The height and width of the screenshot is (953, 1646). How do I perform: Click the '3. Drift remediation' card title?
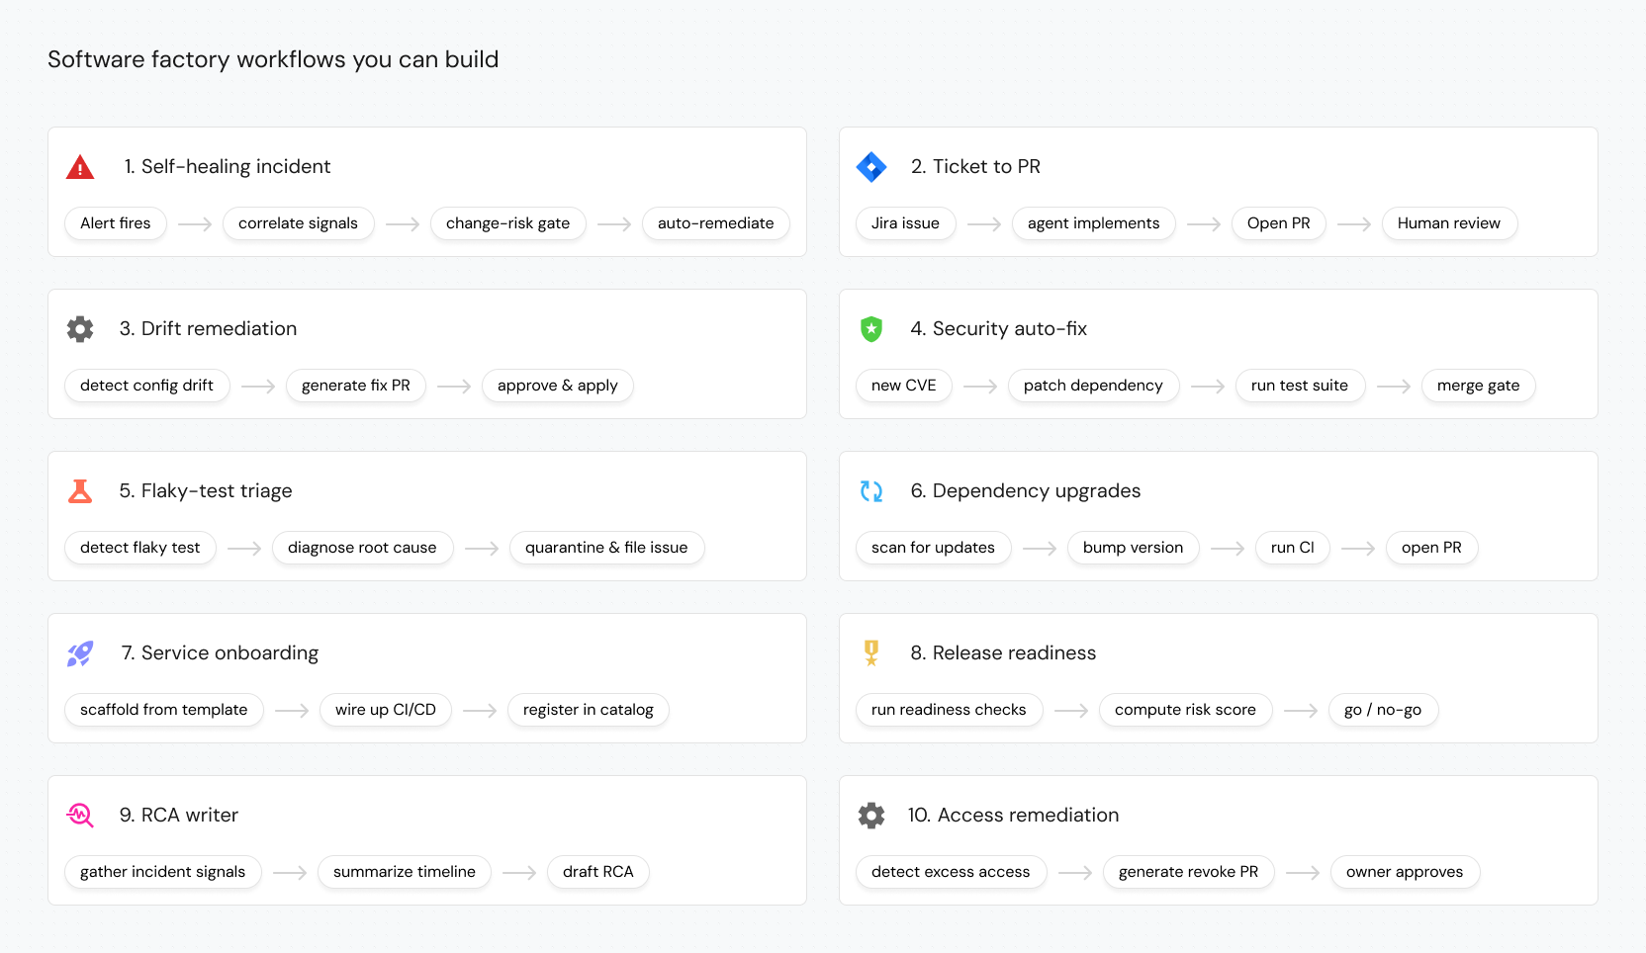coord(209,329)
